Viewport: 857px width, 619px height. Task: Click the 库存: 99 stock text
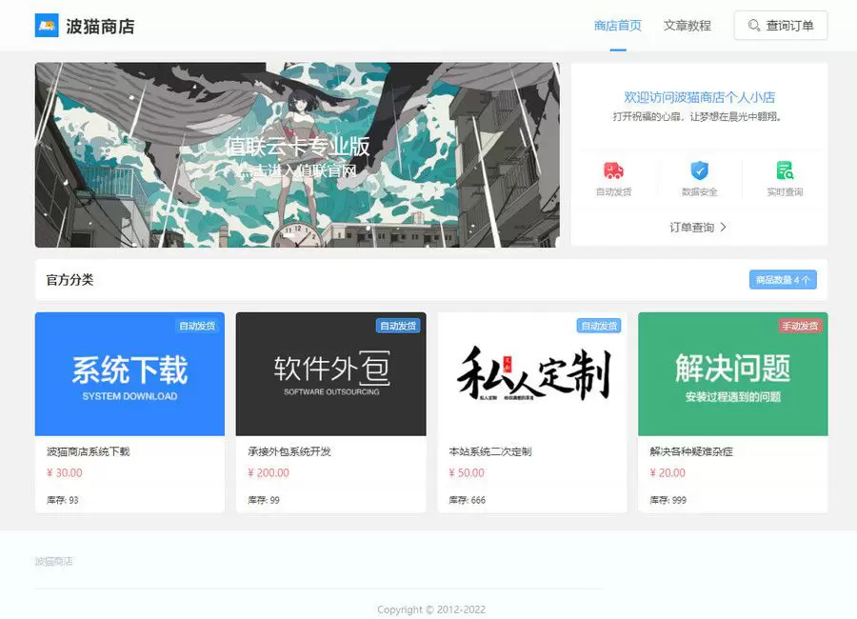pyautogui.click(x=264, y=500)
